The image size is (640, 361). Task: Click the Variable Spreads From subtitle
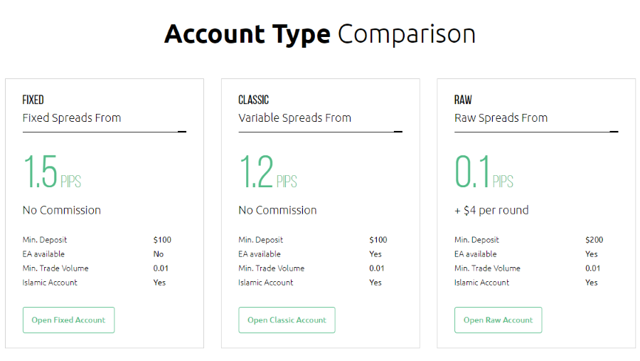(x=294, y=118)
